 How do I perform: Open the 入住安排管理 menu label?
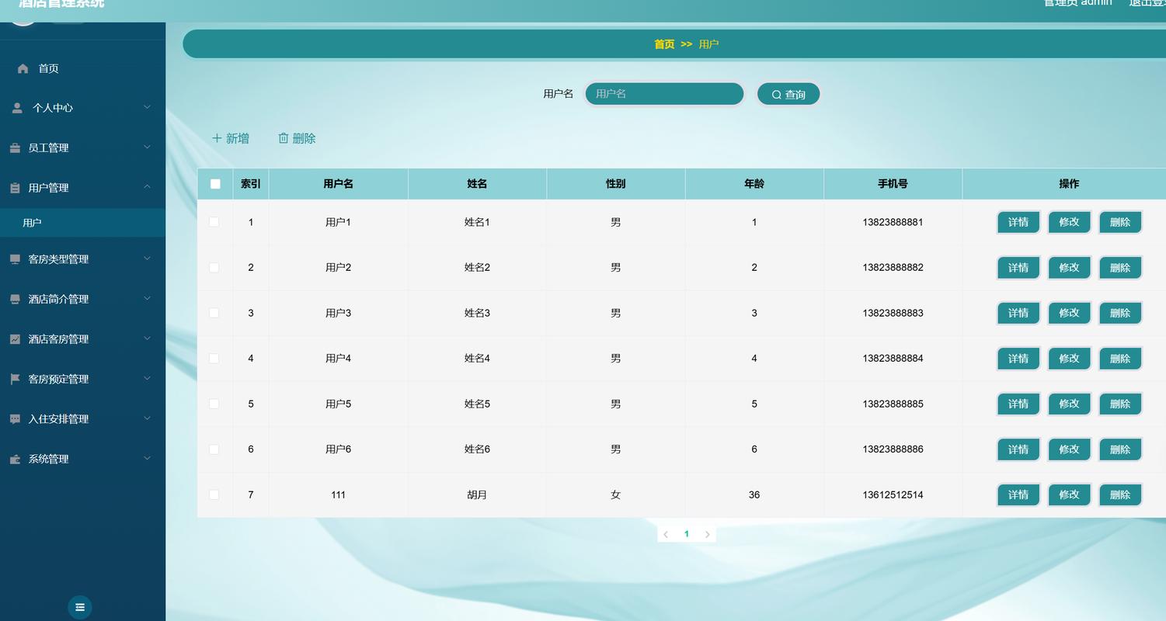click(x=58, y=419)
